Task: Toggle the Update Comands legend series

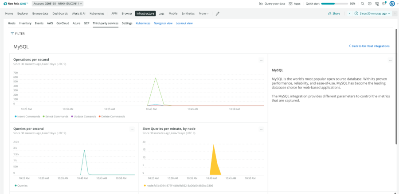Action: pyautogui.click(x=83, y=116)
